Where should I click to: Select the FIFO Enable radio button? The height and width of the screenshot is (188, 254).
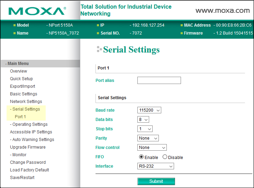141,157
